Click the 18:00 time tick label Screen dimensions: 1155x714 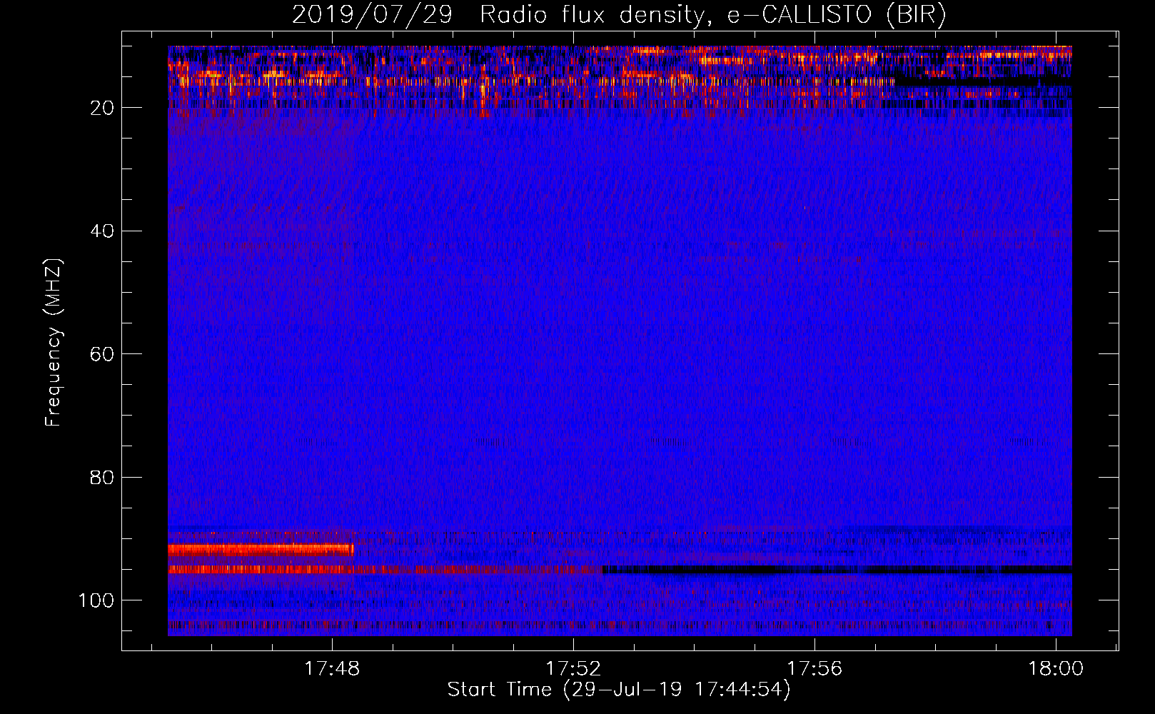point(1056,669)
